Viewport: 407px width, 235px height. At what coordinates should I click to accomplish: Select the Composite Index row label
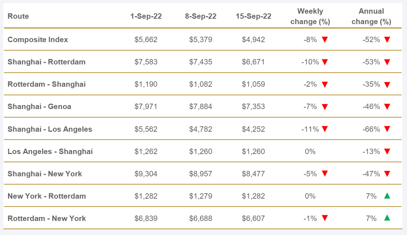pos(38,40)
